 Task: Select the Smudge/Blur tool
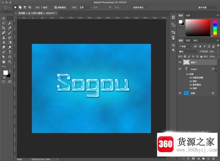tap(3, 47)
